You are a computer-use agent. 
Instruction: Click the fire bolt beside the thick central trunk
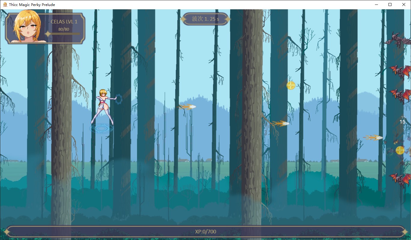pyautogui.click(x=280, y=123)
